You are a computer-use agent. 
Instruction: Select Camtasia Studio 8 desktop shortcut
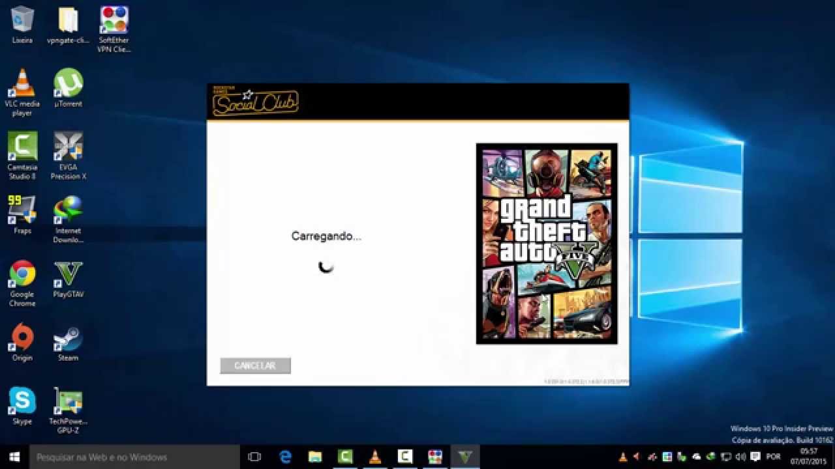click(x=22, y=156)
